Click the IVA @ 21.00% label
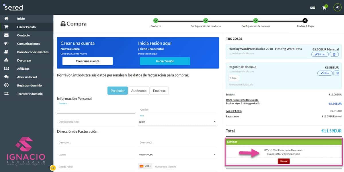The width and height of the screenshot is (344, 172). [x=234, y=111]
